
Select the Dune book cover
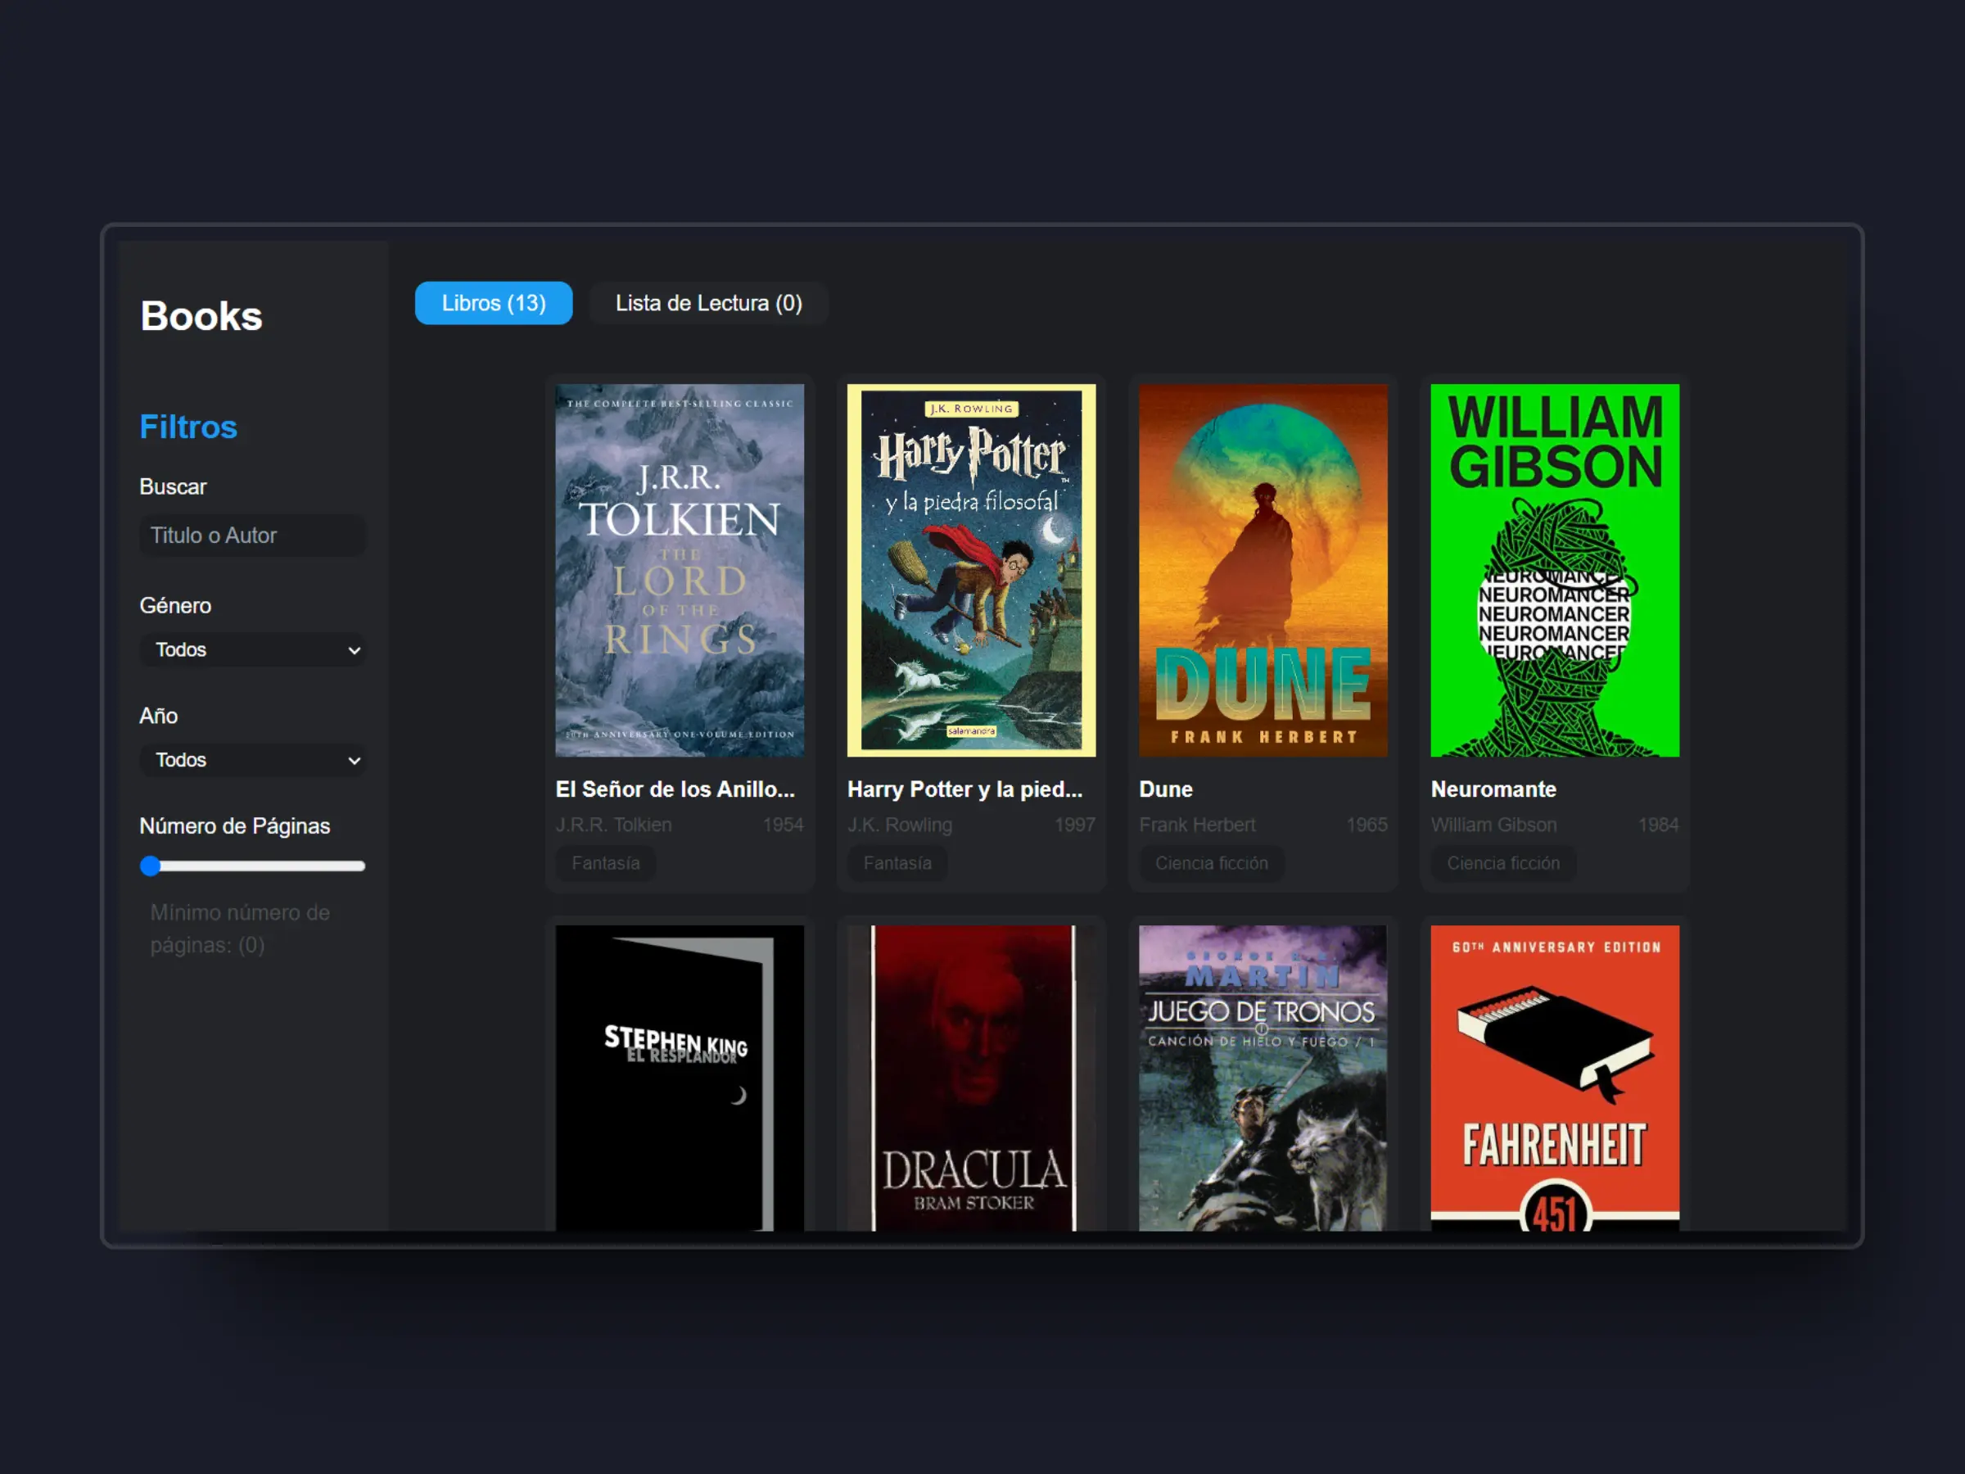tap(1263, 571)
